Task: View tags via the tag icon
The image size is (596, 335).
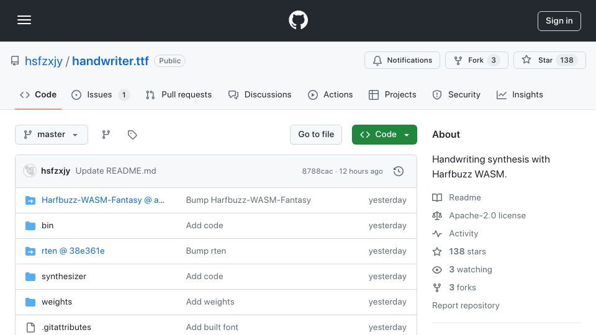Action: [132, 135]
